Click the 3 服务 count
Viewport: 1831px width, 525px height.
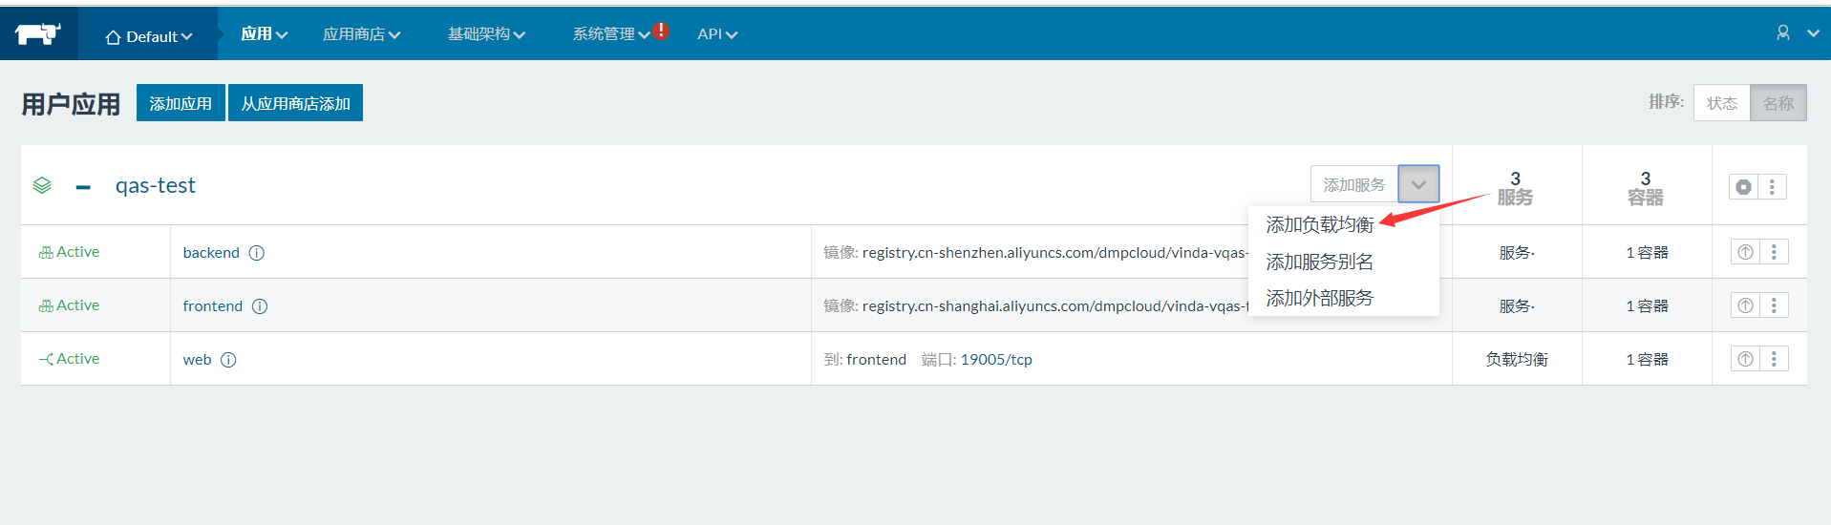pos(1516,188)
